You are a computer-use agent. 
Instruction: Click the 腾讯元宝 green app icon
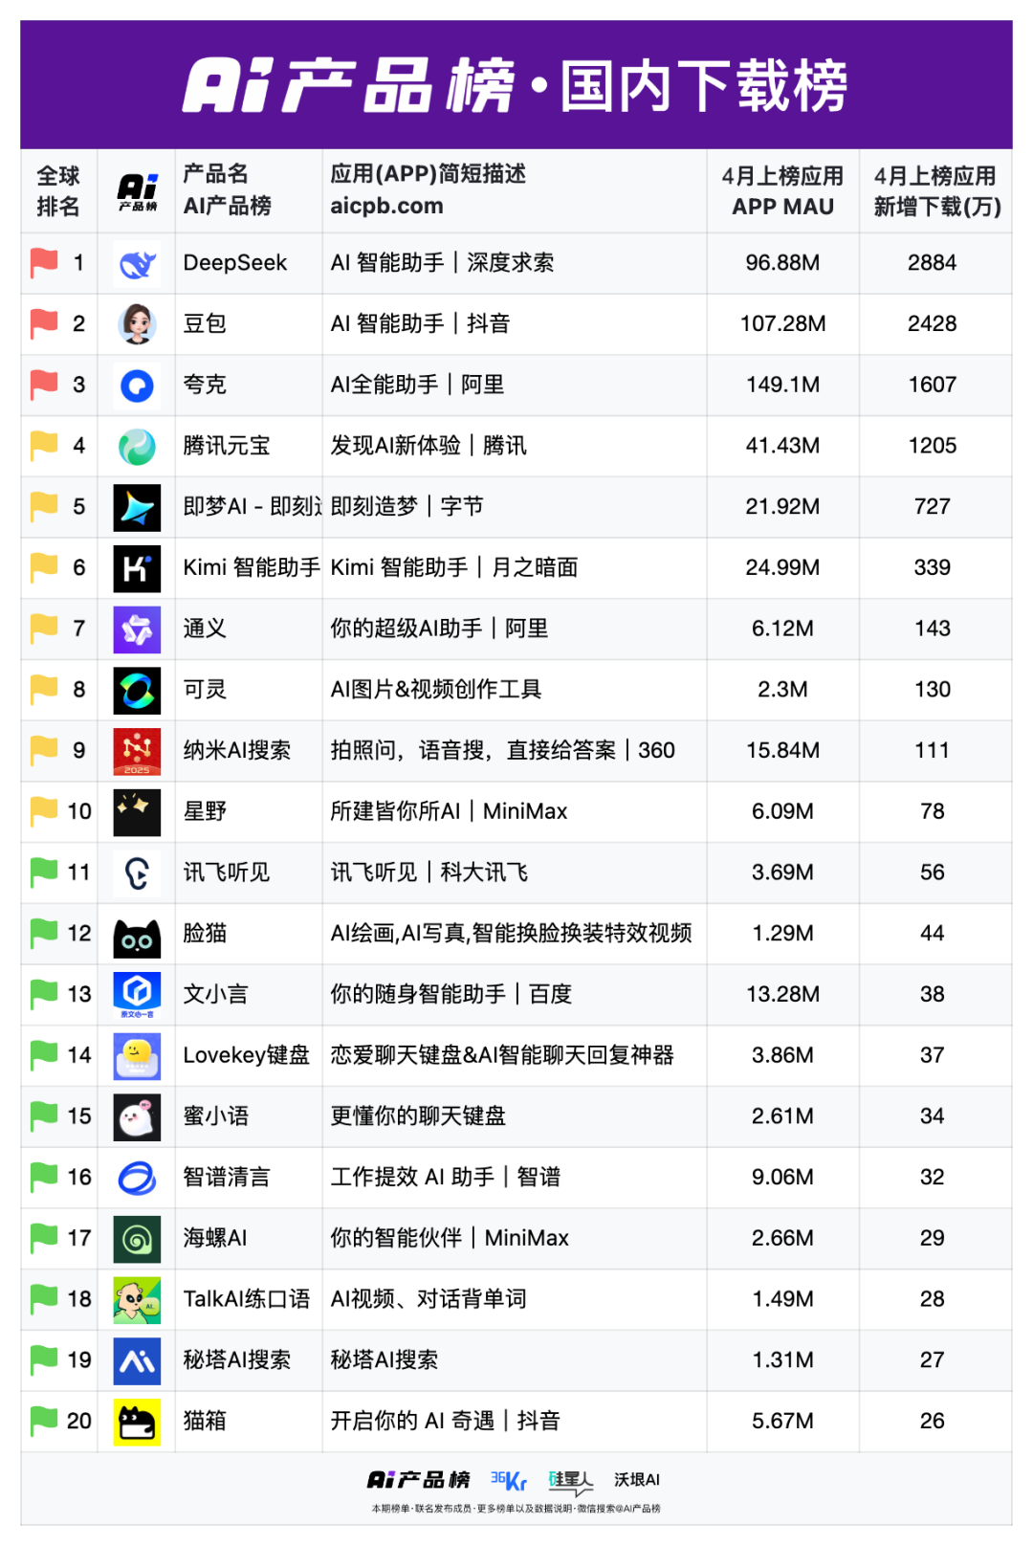click(137, 446)
